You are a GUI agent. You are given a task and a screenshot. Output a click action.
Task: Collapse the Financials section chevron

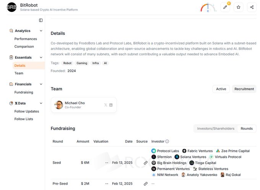pyautogui.click(x=41, y=84)
